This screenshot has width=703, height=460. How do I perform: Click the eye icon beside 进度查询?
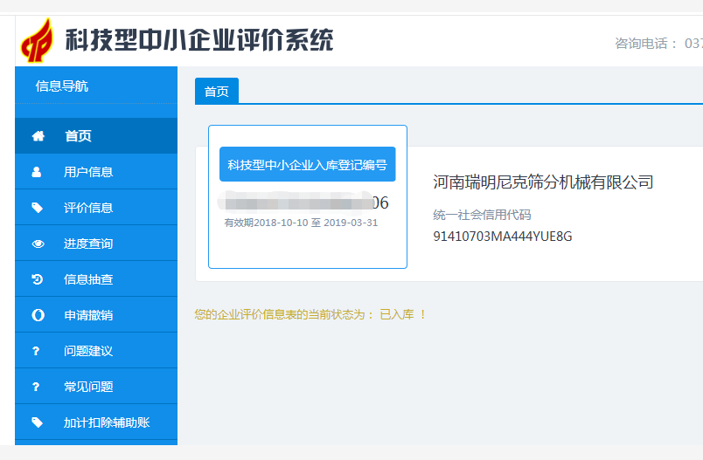point(38,244)
